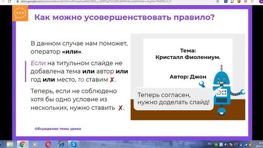The width and height of the screenshot is (263, 148).
Task: Click "Автор: Джон" text on mini slide
Action: point(188,77)
